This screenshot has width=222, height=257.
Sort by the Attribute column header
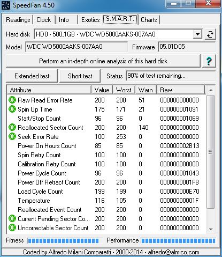pos(49,90)
